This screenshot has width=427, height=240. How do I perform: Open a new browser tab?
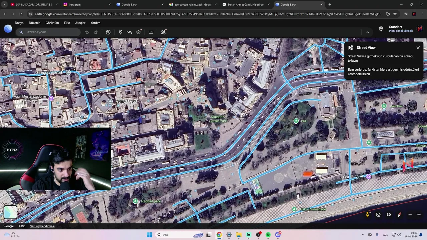click(329, 5)
